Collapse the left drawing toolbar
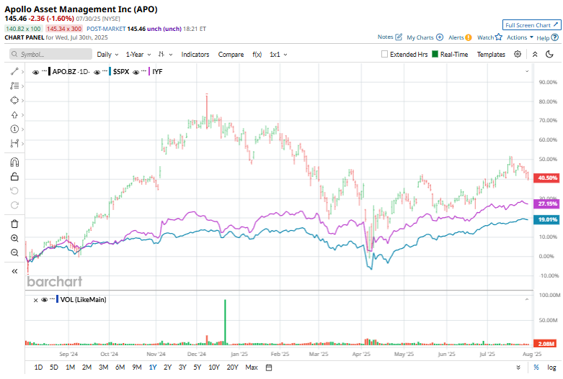This screenshot has height=379, width=563. (x=14, y=271)
